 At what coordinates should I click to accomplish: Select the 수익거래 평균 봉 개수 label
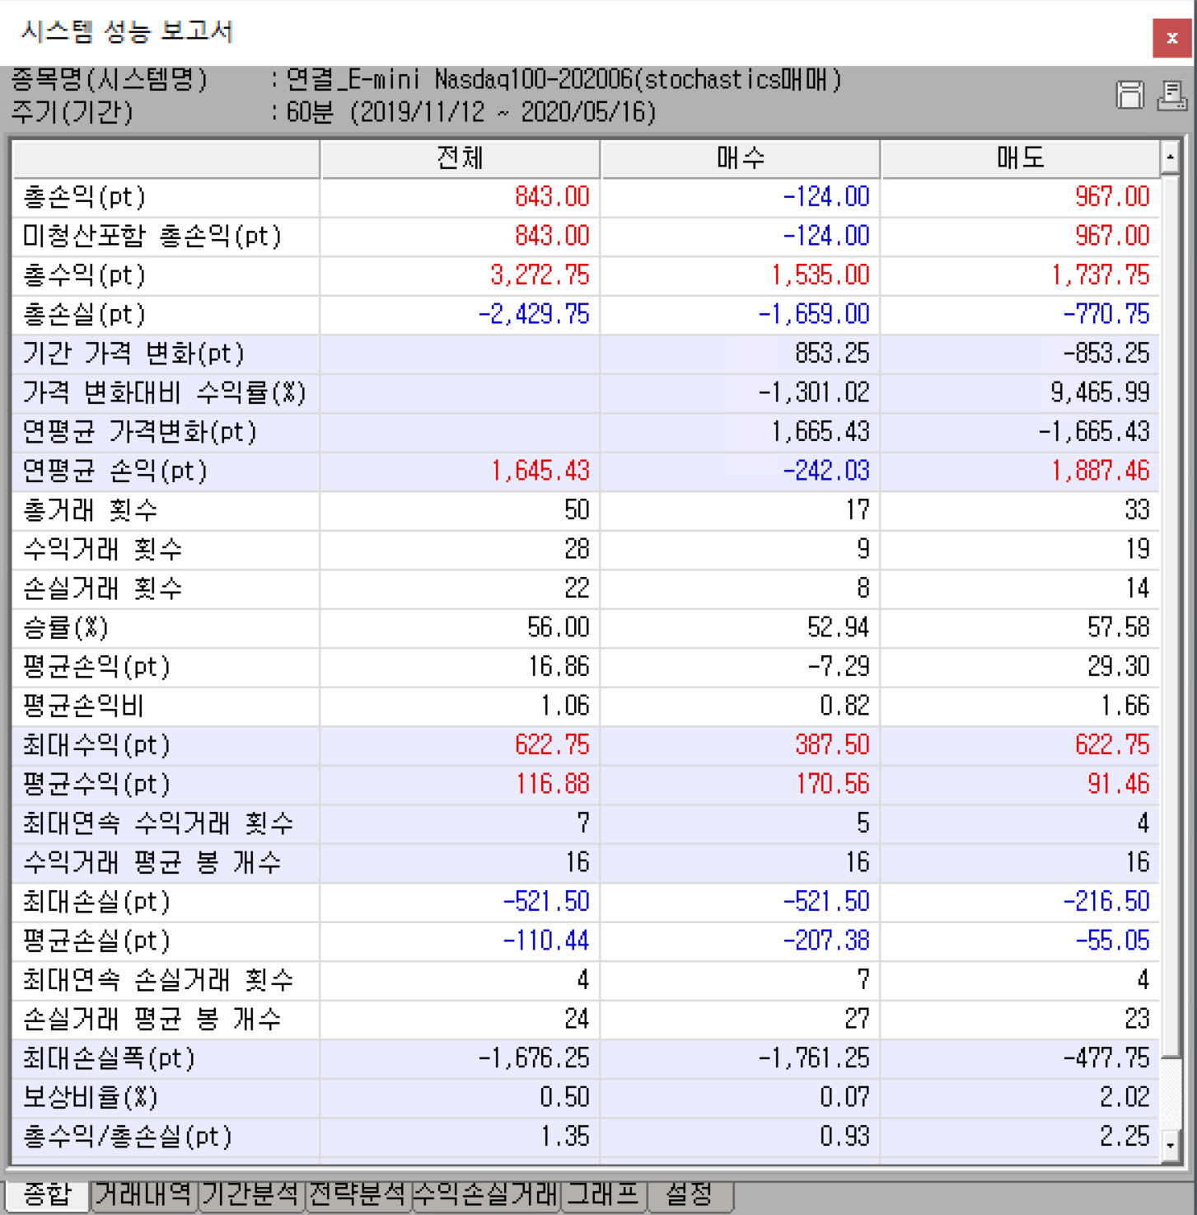[152, 863]
